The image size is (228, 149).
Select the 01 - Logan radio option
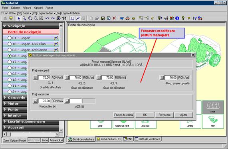[x=10, y=38]
